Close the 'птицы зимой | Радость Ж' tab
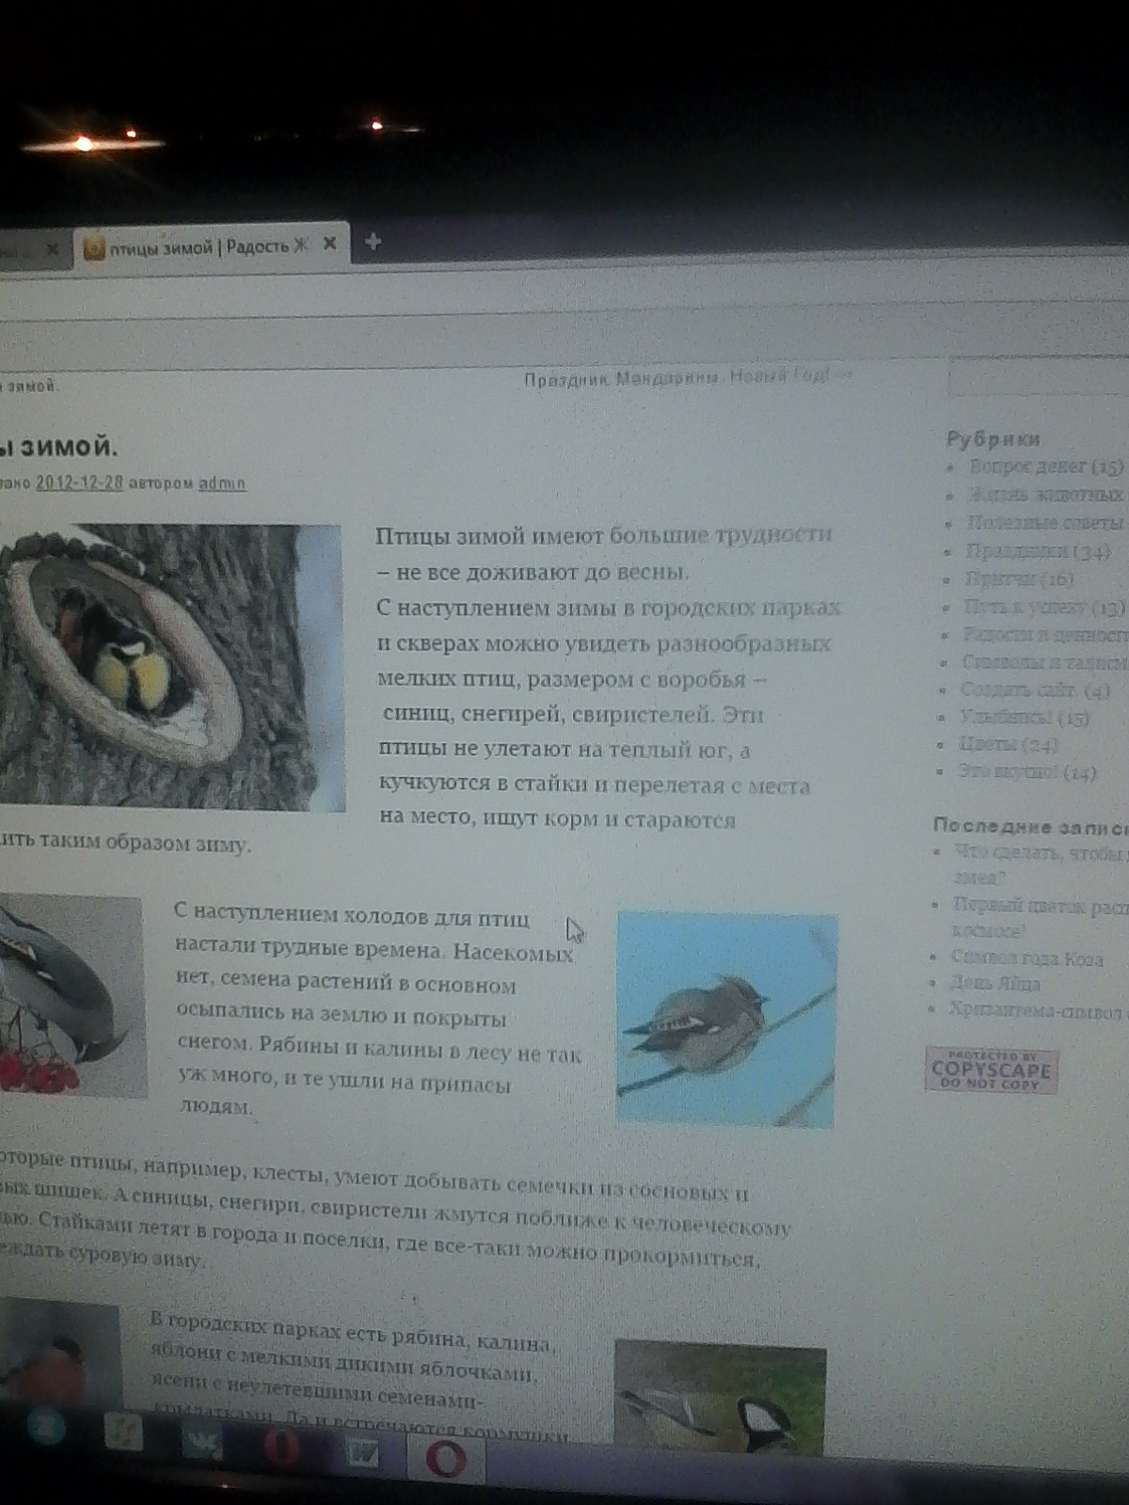The height and width of the screenshot is (1505, 1129). pos(329,244)
